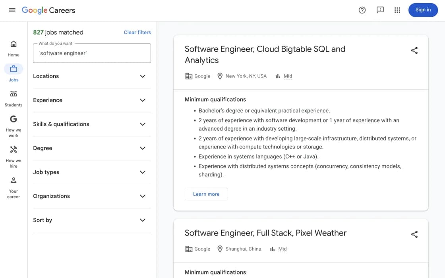Share the Cloud Bigtable SQL job
Viewport: 445px width, 278px height.
point(414,50)
